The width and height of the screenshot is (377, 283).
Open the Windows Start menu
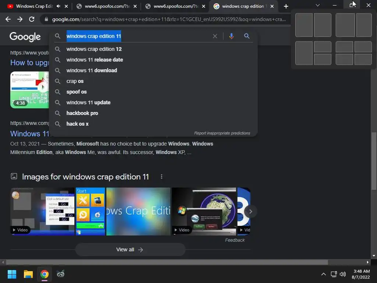pos(12,274)
